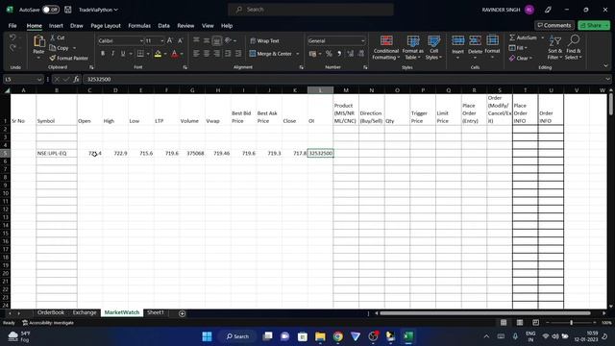The image size is (615, 346).
Task: Switch to the Insert ribbon tab
Action: pos(56,26)
